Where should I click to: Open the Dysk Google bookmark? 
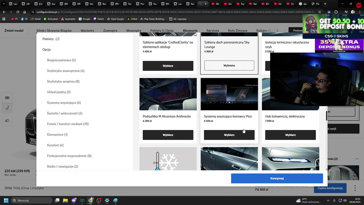[115, 19]
